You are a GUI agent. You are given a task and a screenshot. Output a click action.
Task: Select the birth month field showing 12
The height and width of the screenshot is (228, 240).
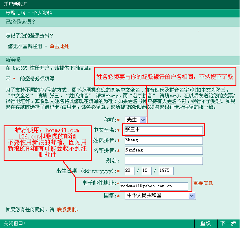147,171
